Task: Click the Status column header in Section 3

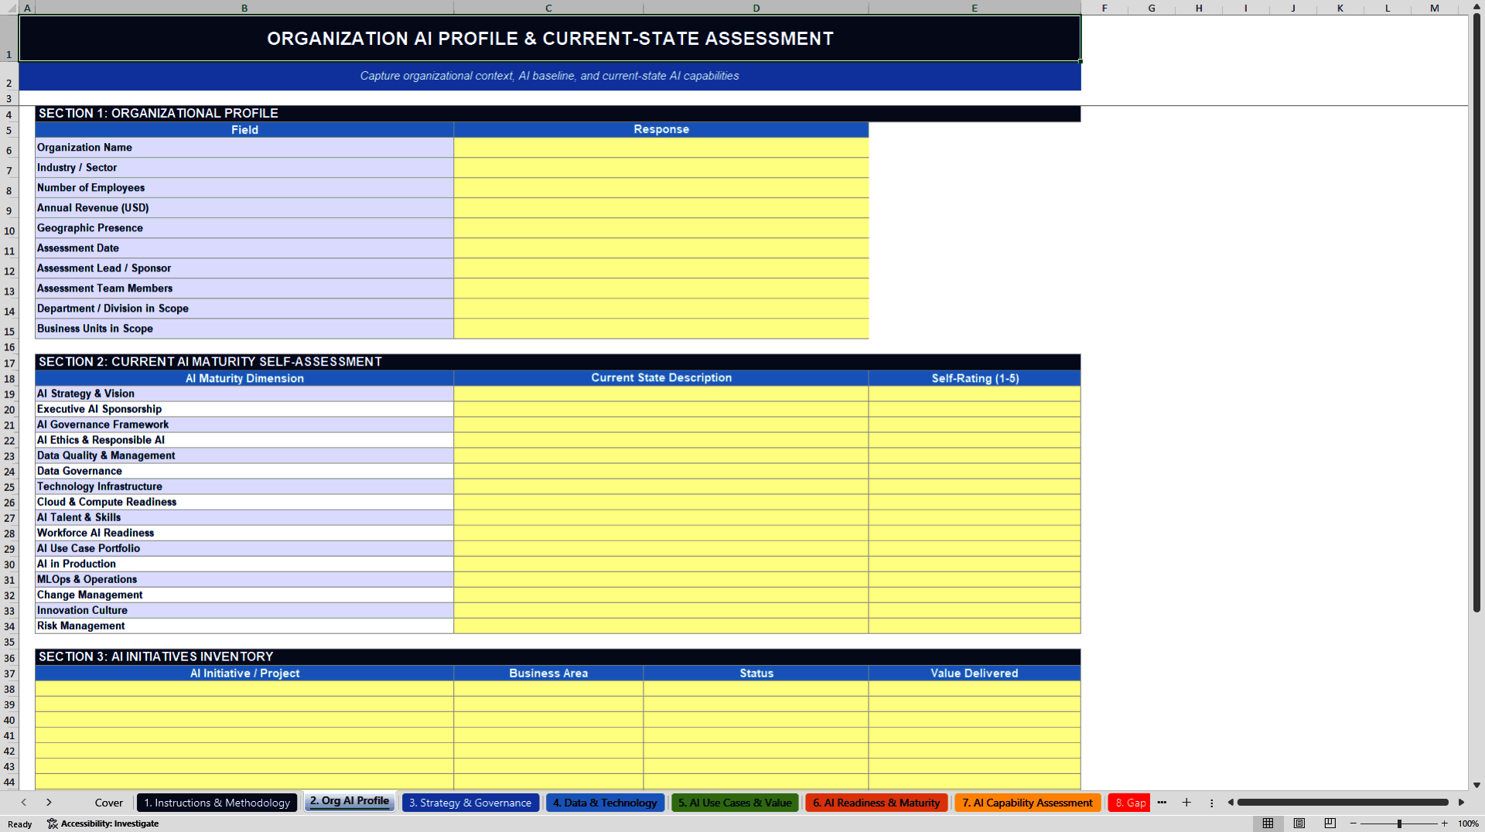Action: click(x=756, y=673)
